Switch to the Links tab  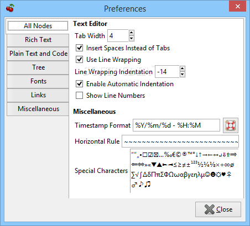[x=38, y=95]
